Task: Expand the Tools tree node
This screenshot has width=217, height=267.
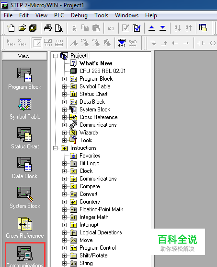Action: 64,141
